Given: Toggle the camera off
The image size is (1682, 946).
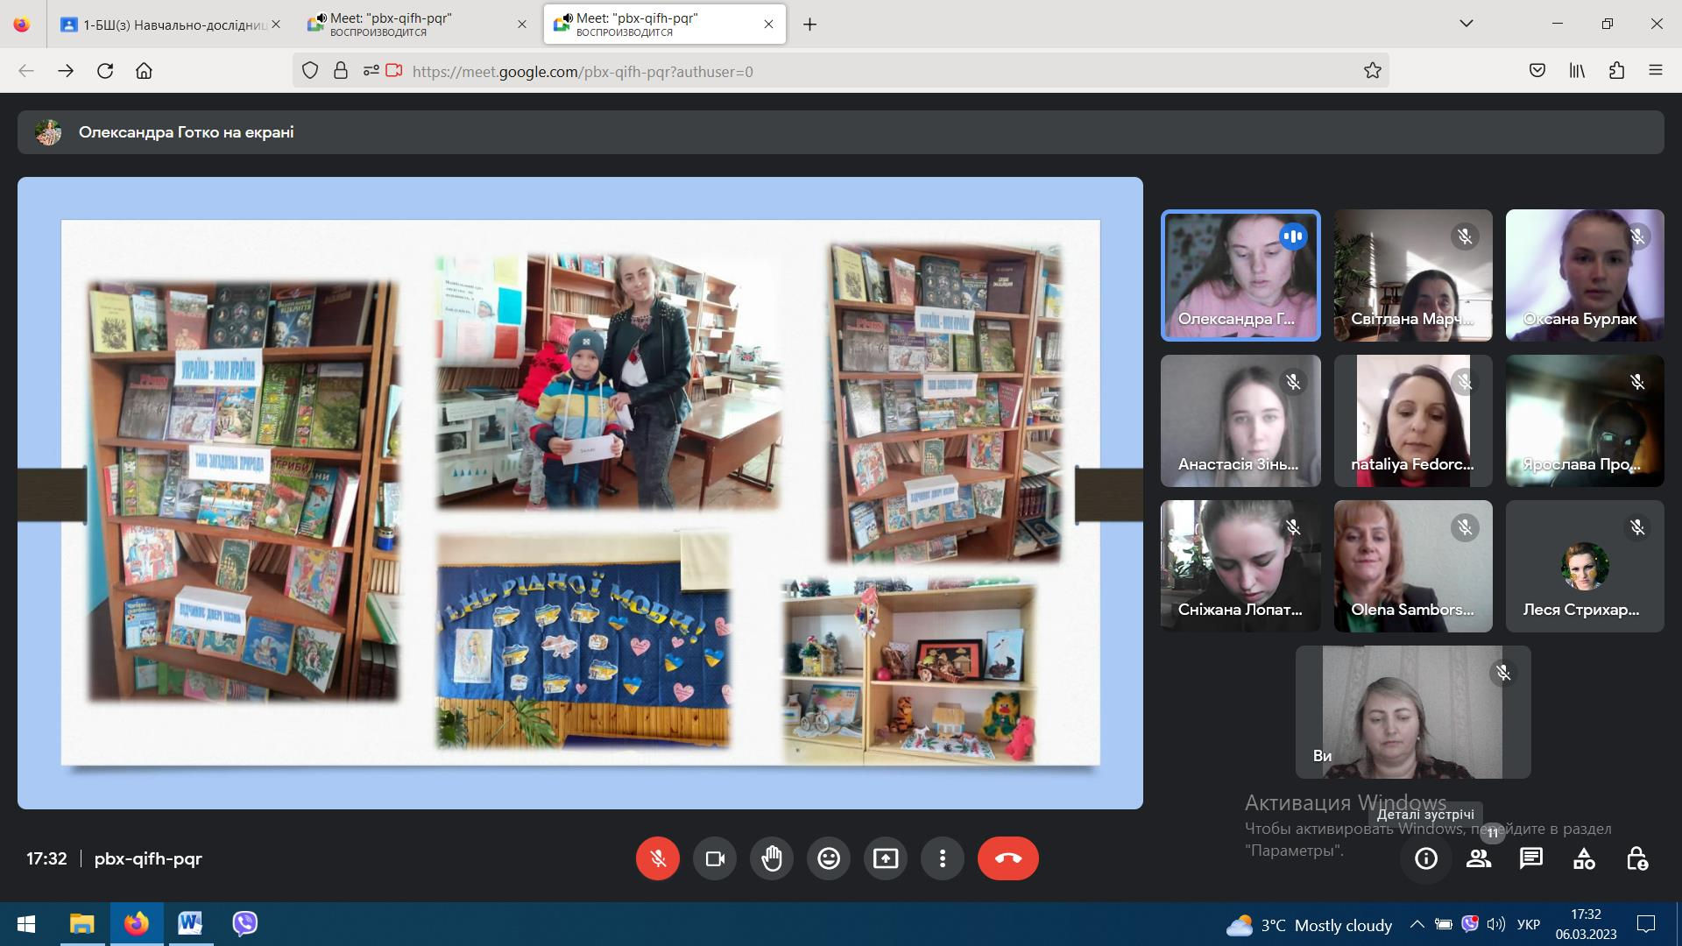Looking at the screenshot, I should point(715,858).
